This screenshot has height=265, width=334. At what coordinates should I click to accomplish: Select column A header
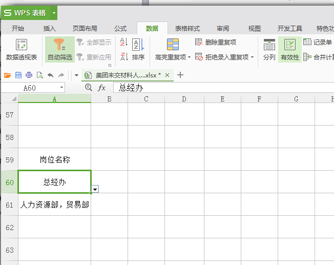point(54,99)
